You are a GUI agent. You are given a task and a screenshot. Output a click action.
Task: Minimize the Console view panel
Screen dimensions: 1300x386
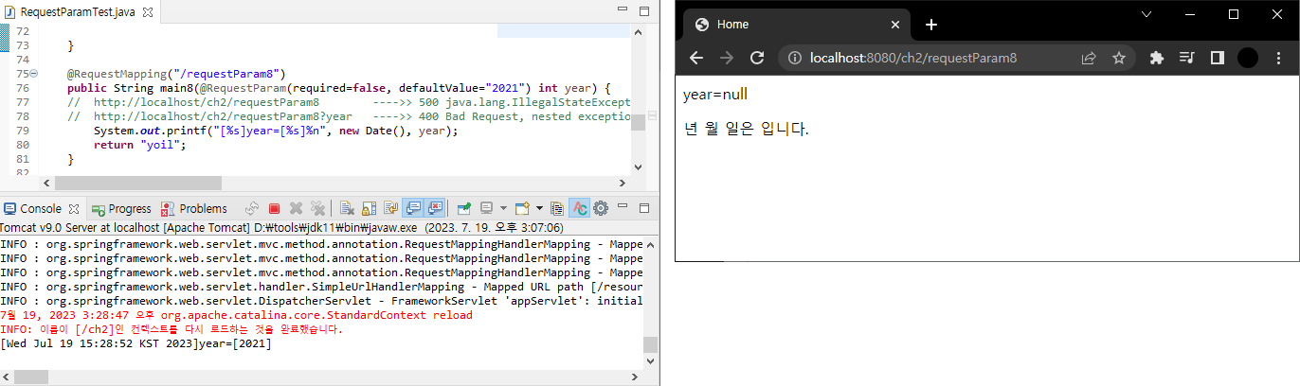[x=623, y=206]
